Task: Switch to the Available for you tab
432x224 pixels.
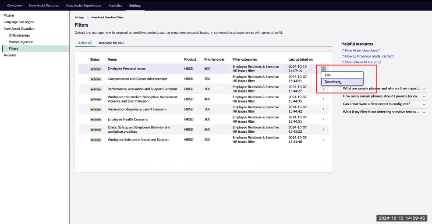Action: click(111, 43)
